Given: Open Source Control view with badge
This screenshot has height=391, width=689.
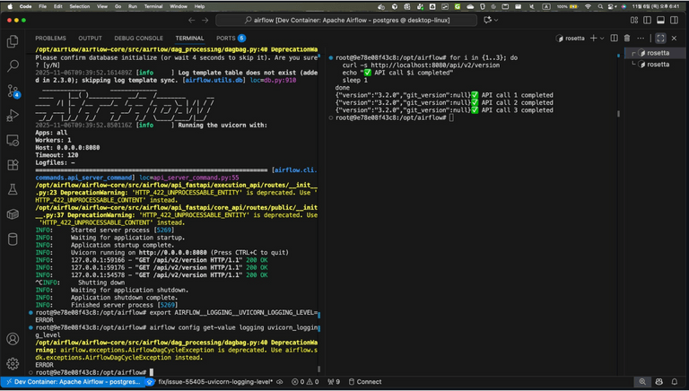Looking at the screenshot, I should [x=13, y=91].
